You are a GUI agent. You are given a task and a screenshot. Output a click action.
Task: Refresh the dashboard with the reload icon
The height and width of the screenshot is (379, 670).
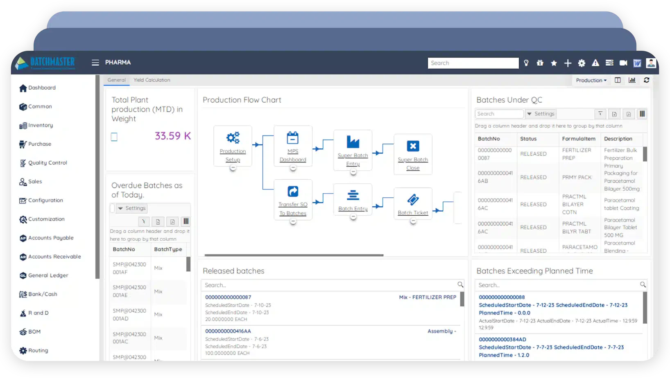point(647,80)
